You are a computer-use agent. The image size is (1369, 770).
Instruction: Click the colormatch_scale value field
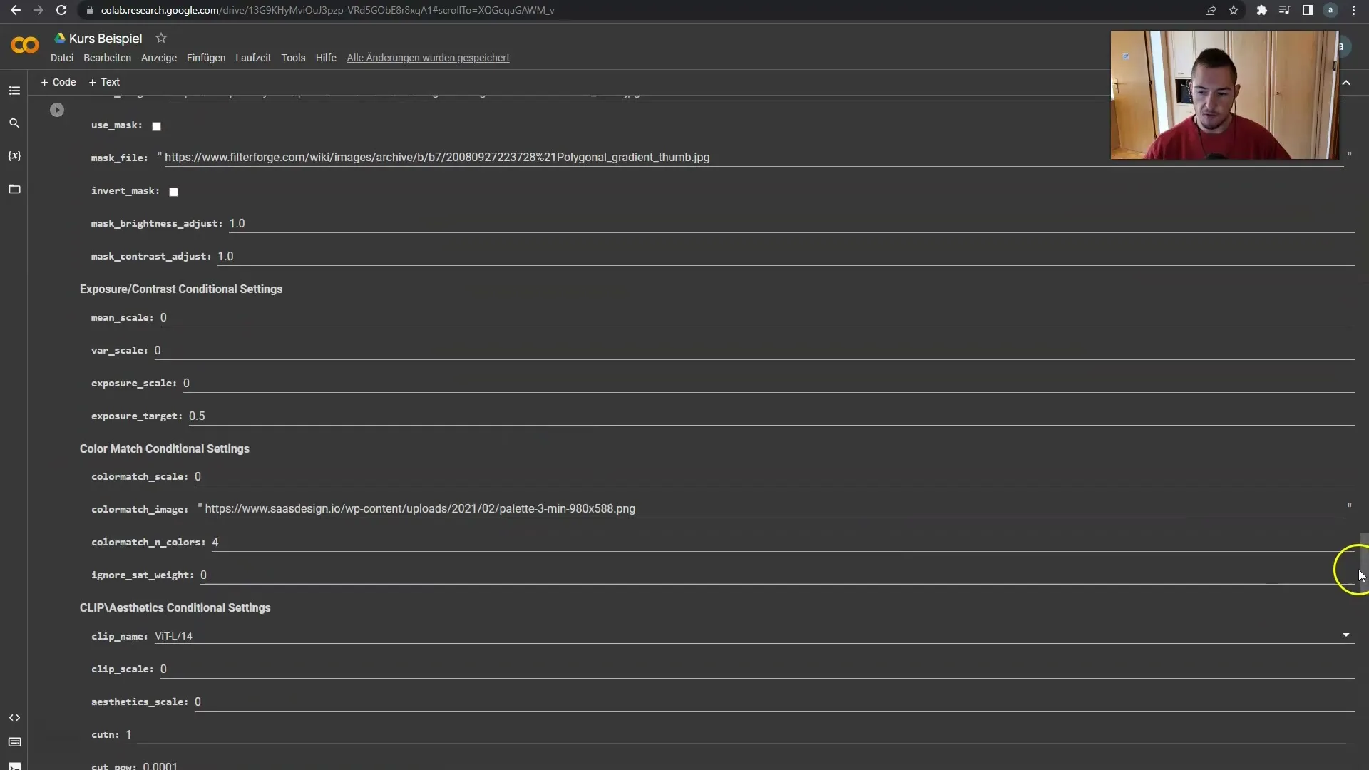point(774,476)
